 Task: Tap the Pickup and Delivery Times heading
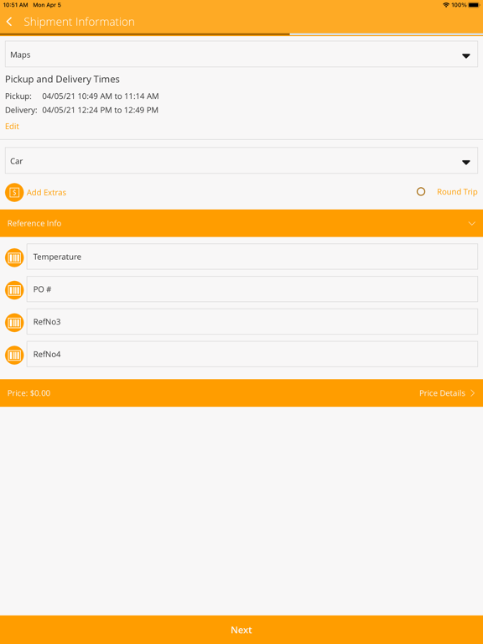click(x=62, y=80)
